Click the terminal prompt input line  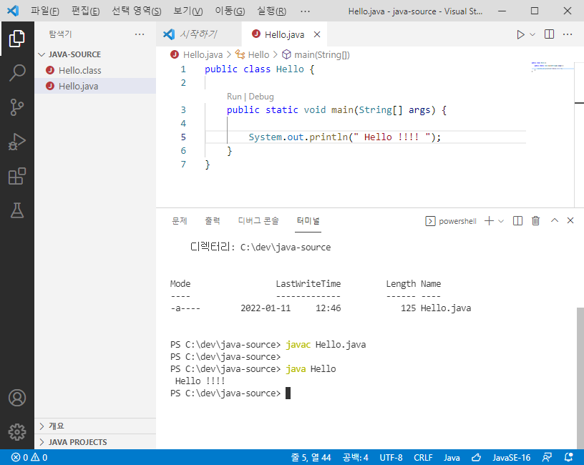(x=230, y=393)
